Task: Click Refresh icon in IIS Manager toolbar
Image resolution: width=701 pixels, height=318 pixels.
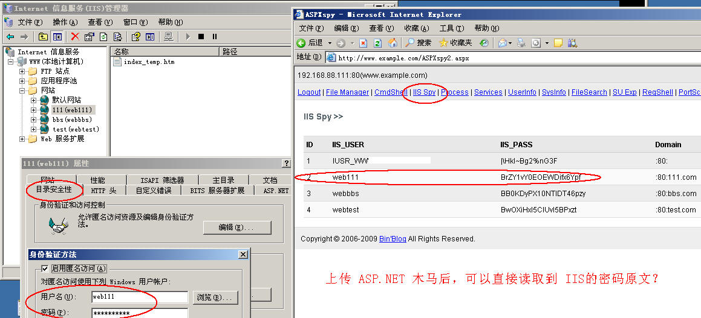Action: (x=103, y=37)
